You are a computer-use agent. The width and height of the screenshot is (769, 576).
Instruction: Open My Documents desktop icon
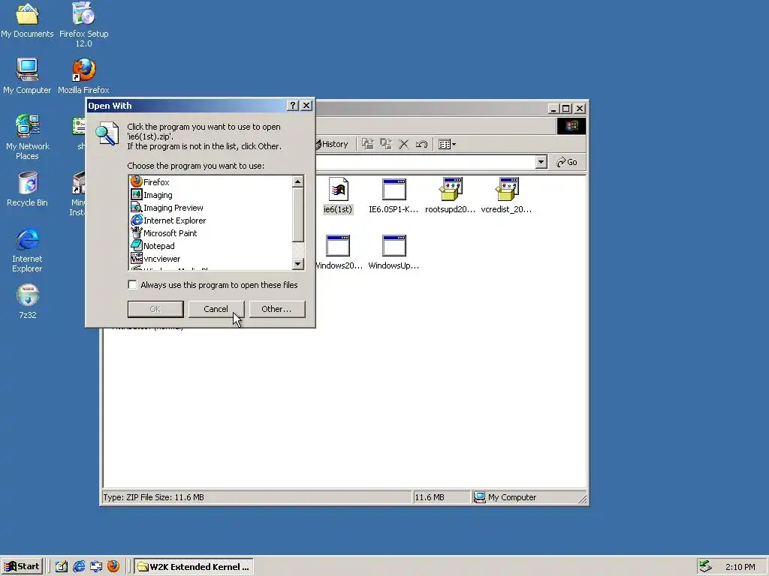[x=28, y=20]
